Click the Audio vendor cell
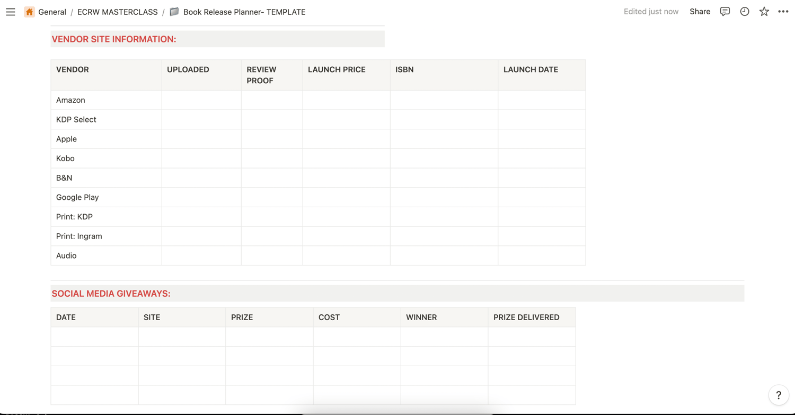This screenshot has height=415, width=795. click(106, 255)
